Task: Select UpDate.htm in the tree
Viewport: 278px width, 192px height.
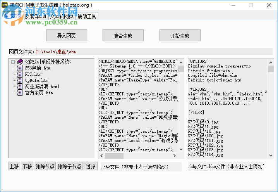Action: tap(36, 80)
